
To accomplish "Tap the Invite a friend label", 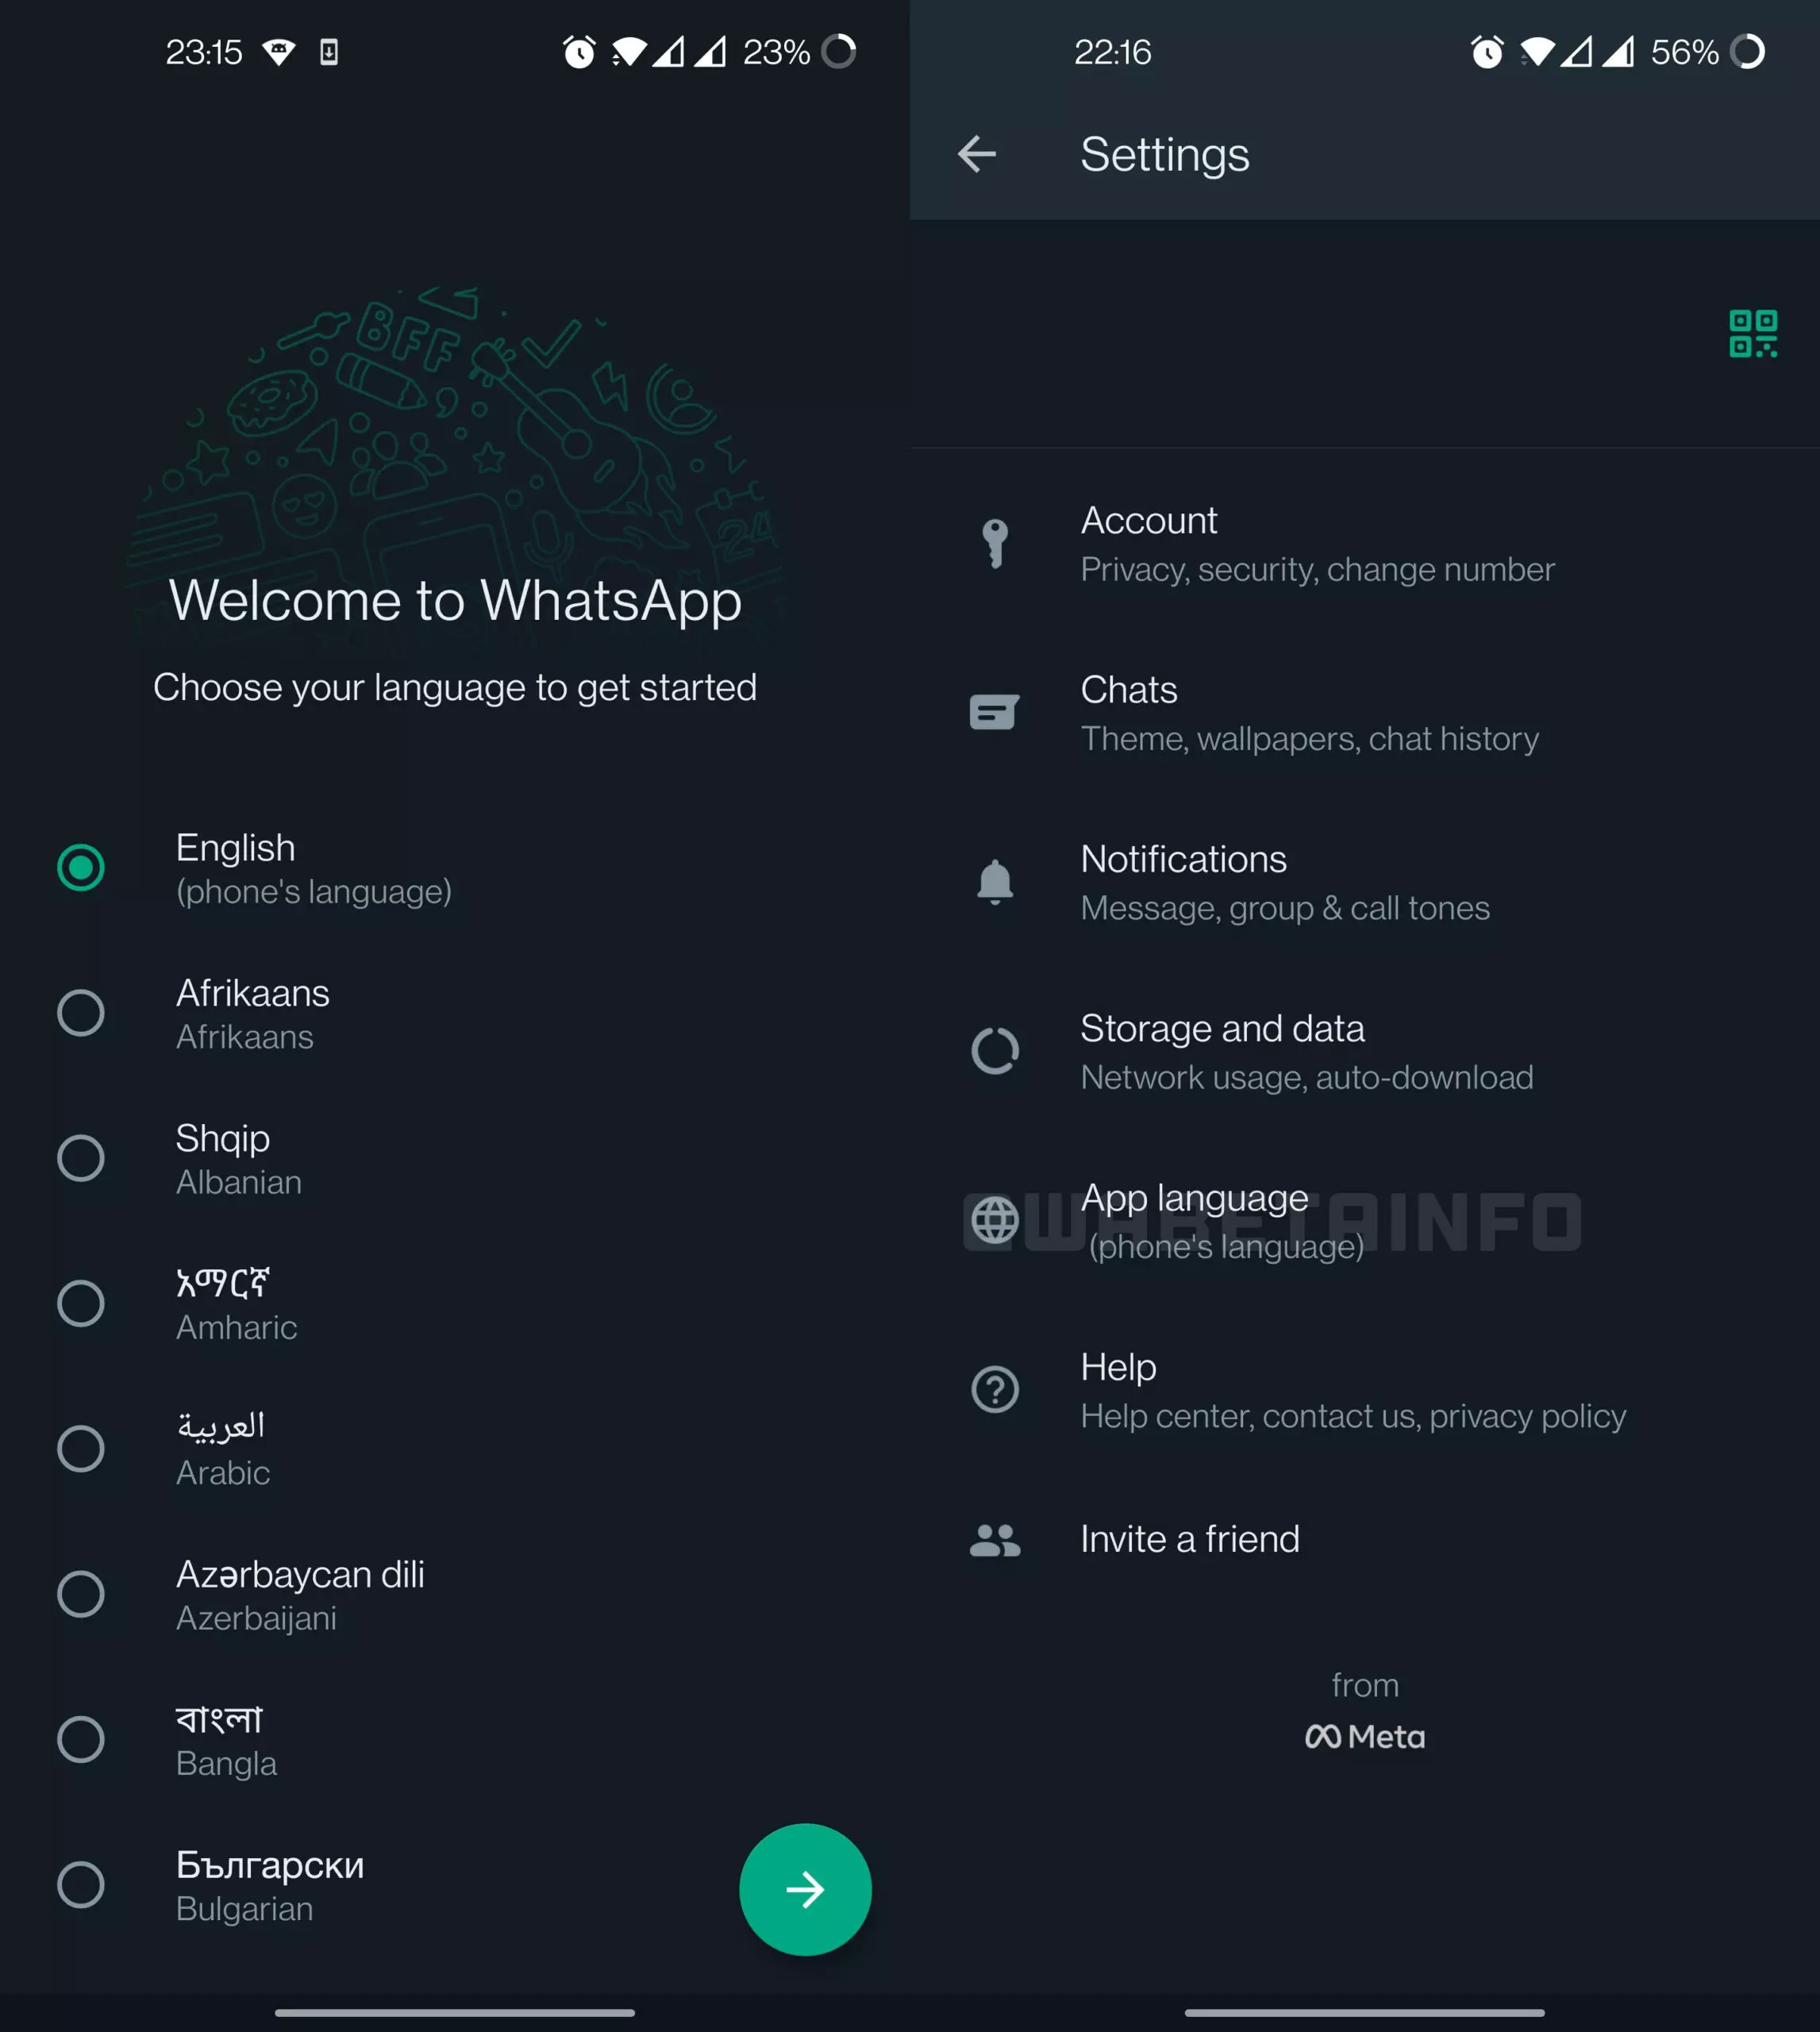I will click(x=1189, y=1539).
